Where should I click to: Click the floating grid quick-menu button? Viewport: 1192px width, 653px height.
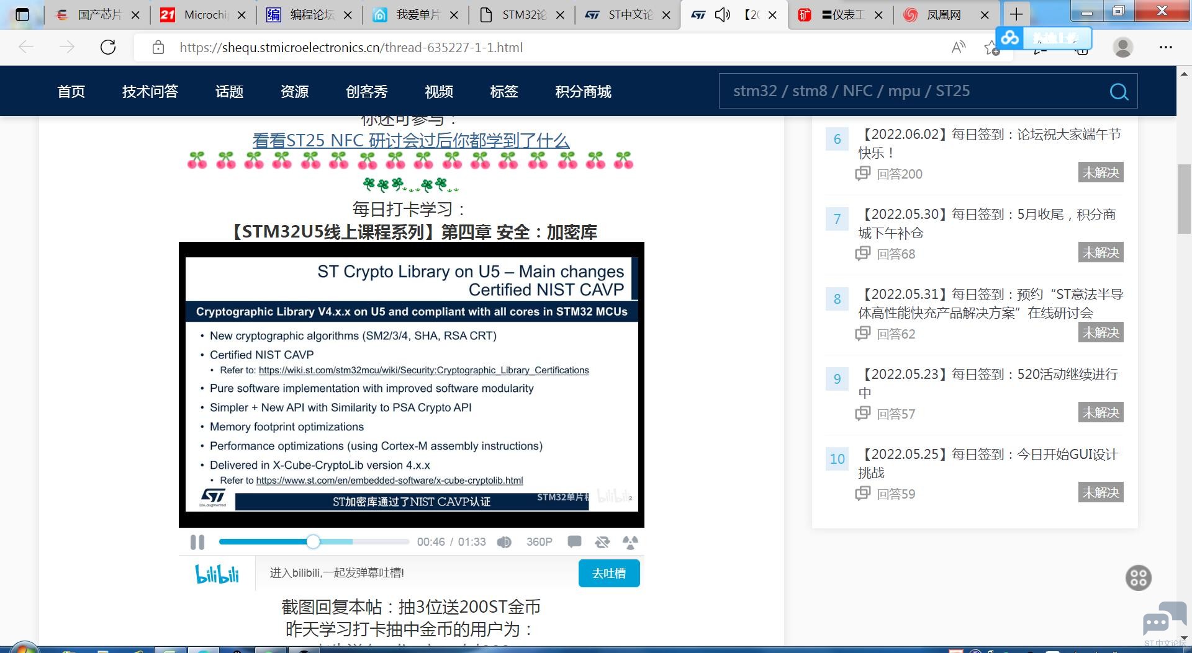coord(1139,578)
